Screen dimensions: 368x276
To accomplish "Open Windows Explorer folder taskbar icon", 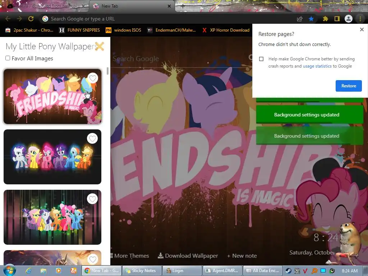I will (x=43, y=271).
